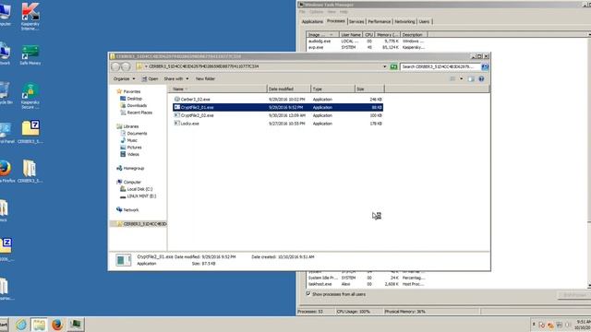Open the Safe Money desktop shortcut

click(30, 55)
